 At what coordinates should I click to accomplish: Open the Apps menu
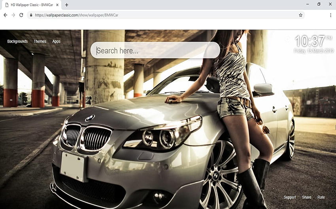57,41
